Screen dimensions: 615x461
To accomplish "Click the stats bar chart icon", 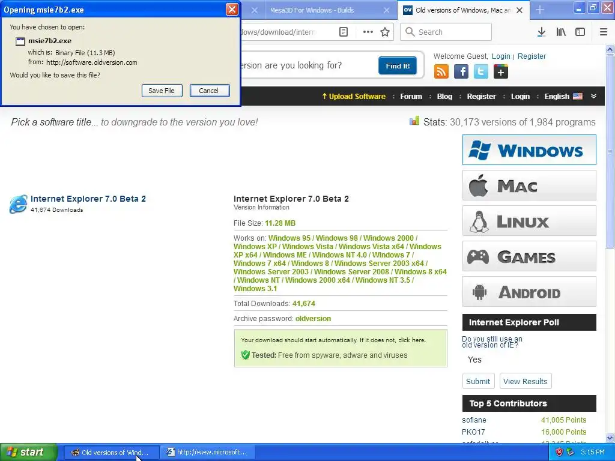I will click(414, 121).
